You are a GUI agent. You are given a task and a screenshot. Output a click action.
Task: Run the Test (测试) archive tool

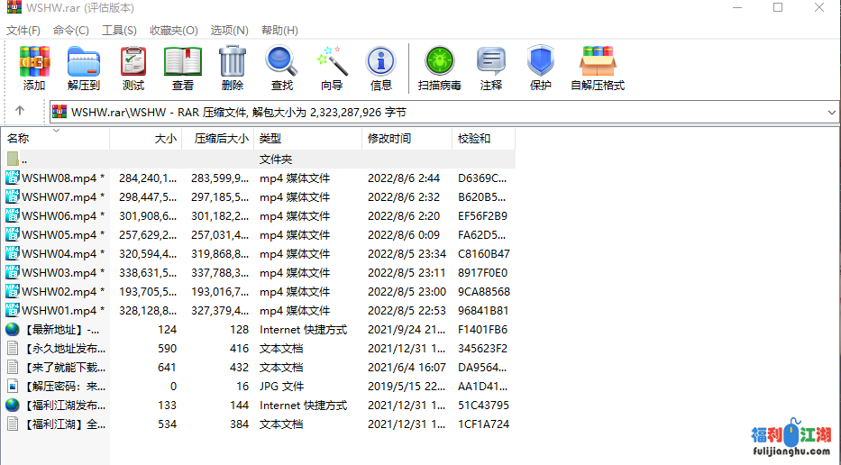coord(133,68)
